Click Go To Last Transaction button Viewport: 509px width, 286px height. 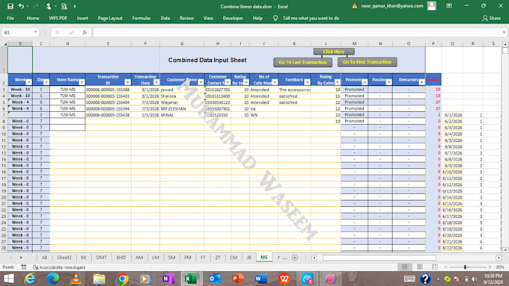[x=302, y=62]
